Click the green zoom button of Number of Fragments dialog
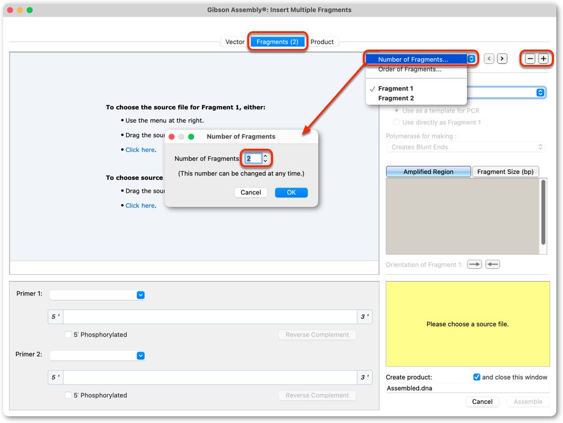 click(x=191, y=137)
